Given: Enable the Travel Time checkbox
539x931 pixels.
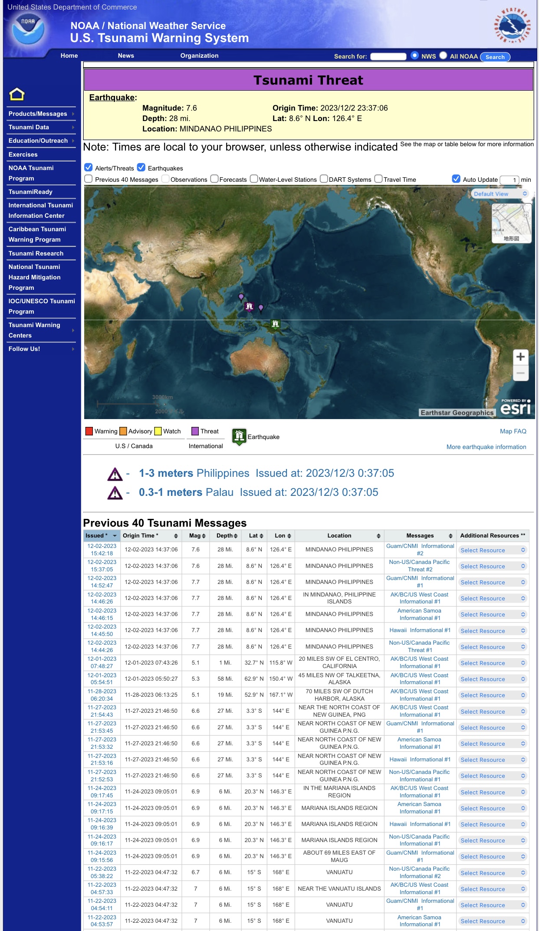Looking at the screenshot, I should 378,179.
